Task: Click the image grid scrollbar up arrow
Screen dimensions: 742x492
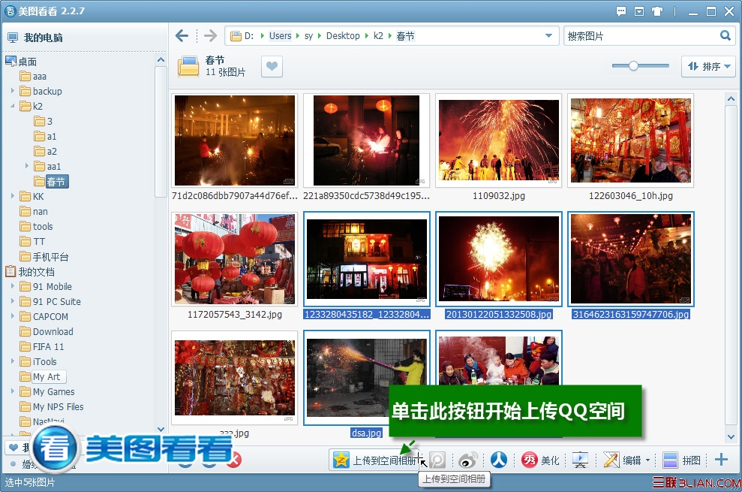Action: 731,98
